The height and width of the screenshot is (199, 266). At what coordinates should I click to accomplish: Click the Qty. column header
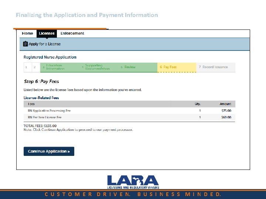click(x=198, y=104)
